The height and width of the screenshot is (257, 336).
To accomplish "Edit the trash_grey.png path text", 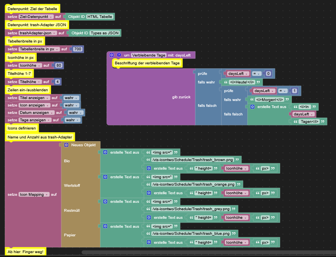I will (x=191, y=209).
